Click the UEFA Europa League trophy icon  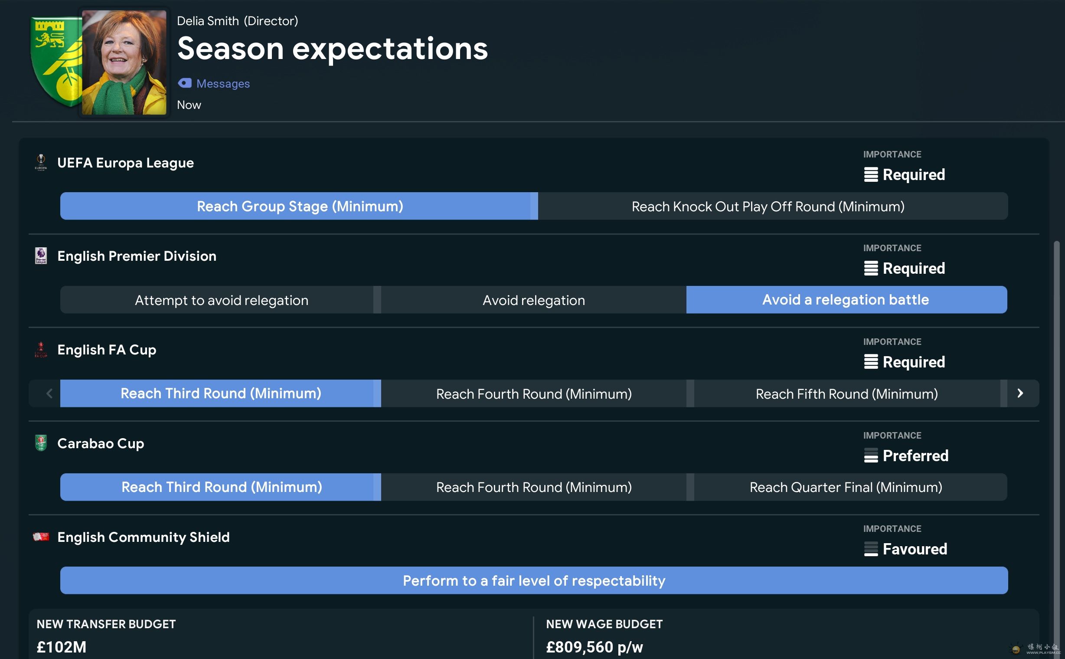pyautogui.click(x=41, y=162)
